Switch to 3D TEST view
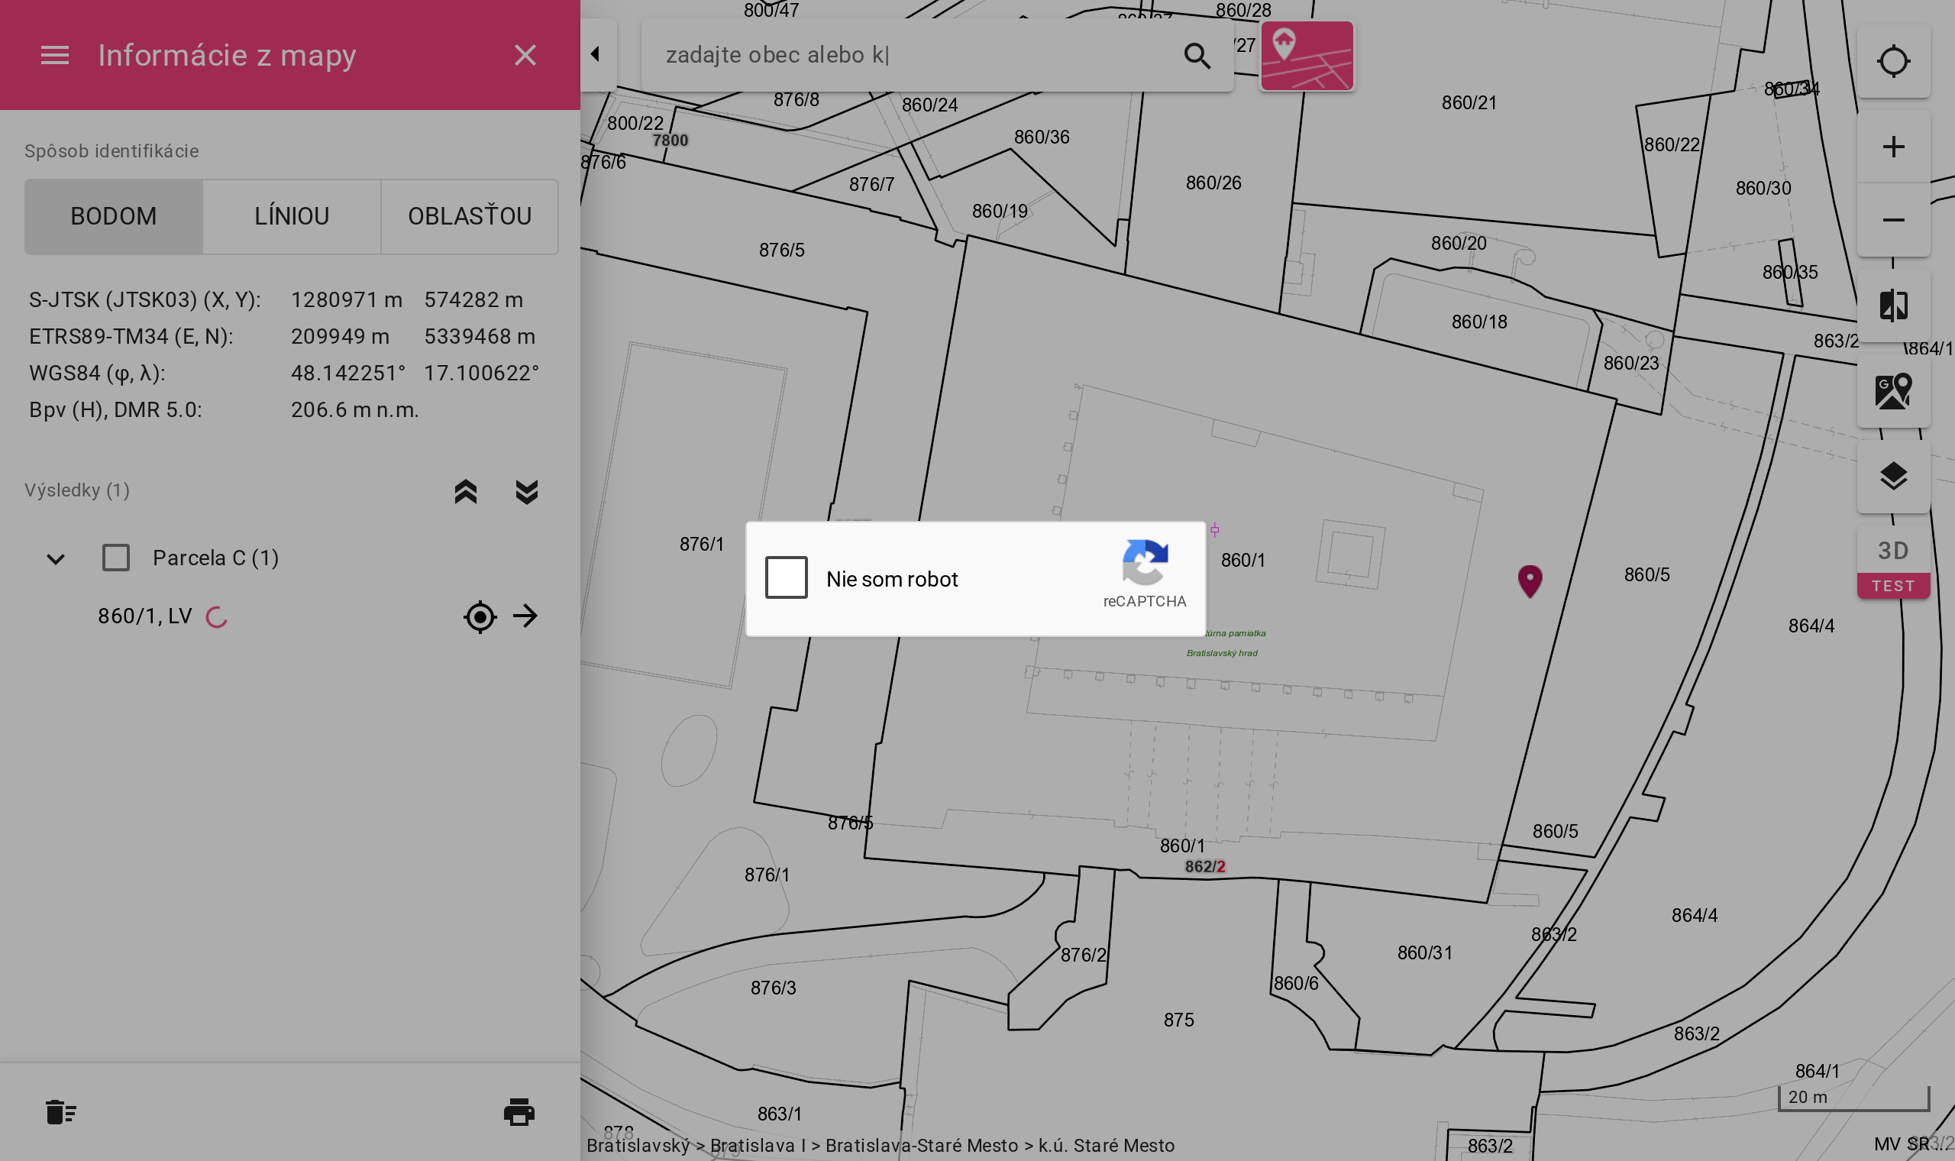Image resolution: width=1955 pixels, height=1161 pixels. tap(1893, 563)
